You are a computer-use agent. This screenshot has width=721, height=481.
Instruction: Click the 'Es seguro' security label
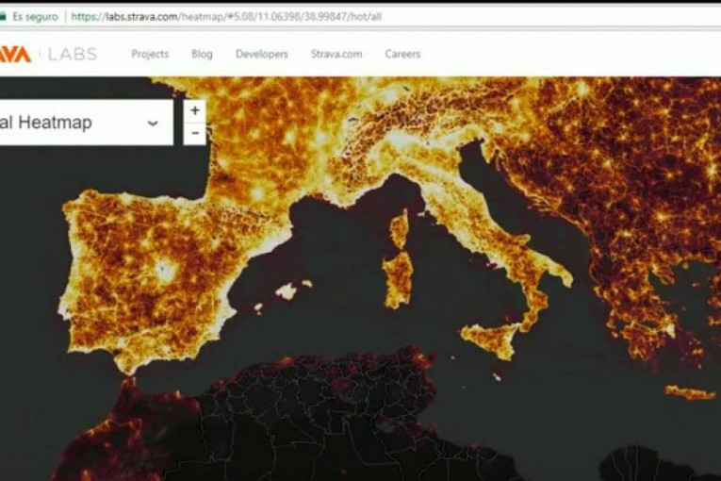(35, 17)
